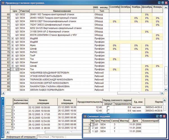This screenshot has width=169, height=140.
Task: Click main table horizontal scroll-right arrow
Action: pos(162,93)
